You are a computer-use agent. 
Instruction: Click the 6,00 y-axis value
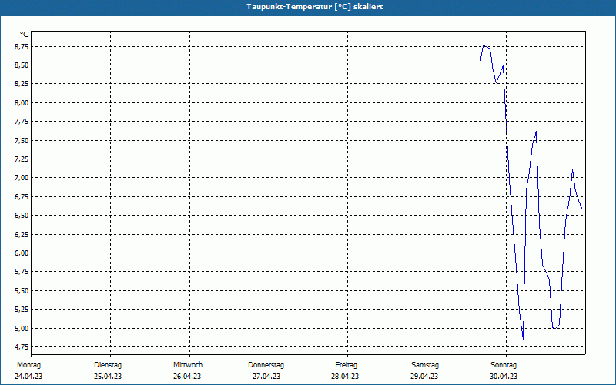(22, 253)
